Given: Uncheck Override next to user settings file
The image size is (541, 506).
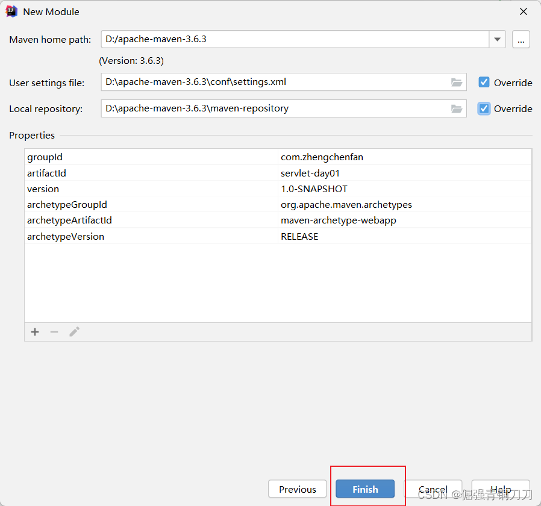Looking at the screenshot, I should (484, 83).
